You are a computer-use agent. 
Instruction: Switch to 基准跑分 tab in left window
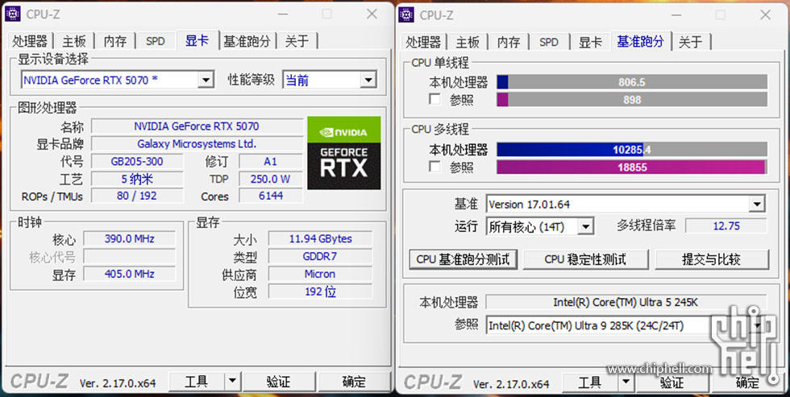pos(247,41)
